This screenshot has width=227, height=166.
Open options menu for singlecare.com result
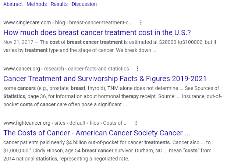tap(141, 23)
